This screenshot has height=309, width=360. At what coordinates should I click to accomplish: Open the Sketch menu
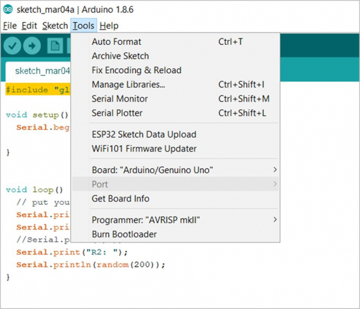[55, 26]
